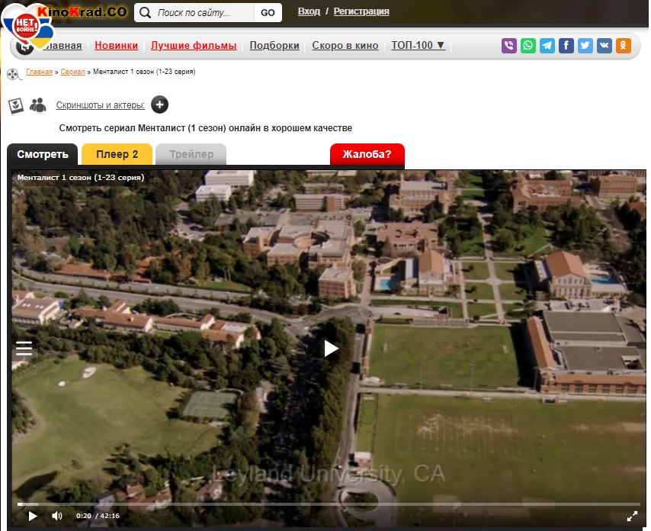The height and width of the screenshot is (531, 651).
Task: Switch to the Плеер 2 tab
Action: [x=117, y=154]
